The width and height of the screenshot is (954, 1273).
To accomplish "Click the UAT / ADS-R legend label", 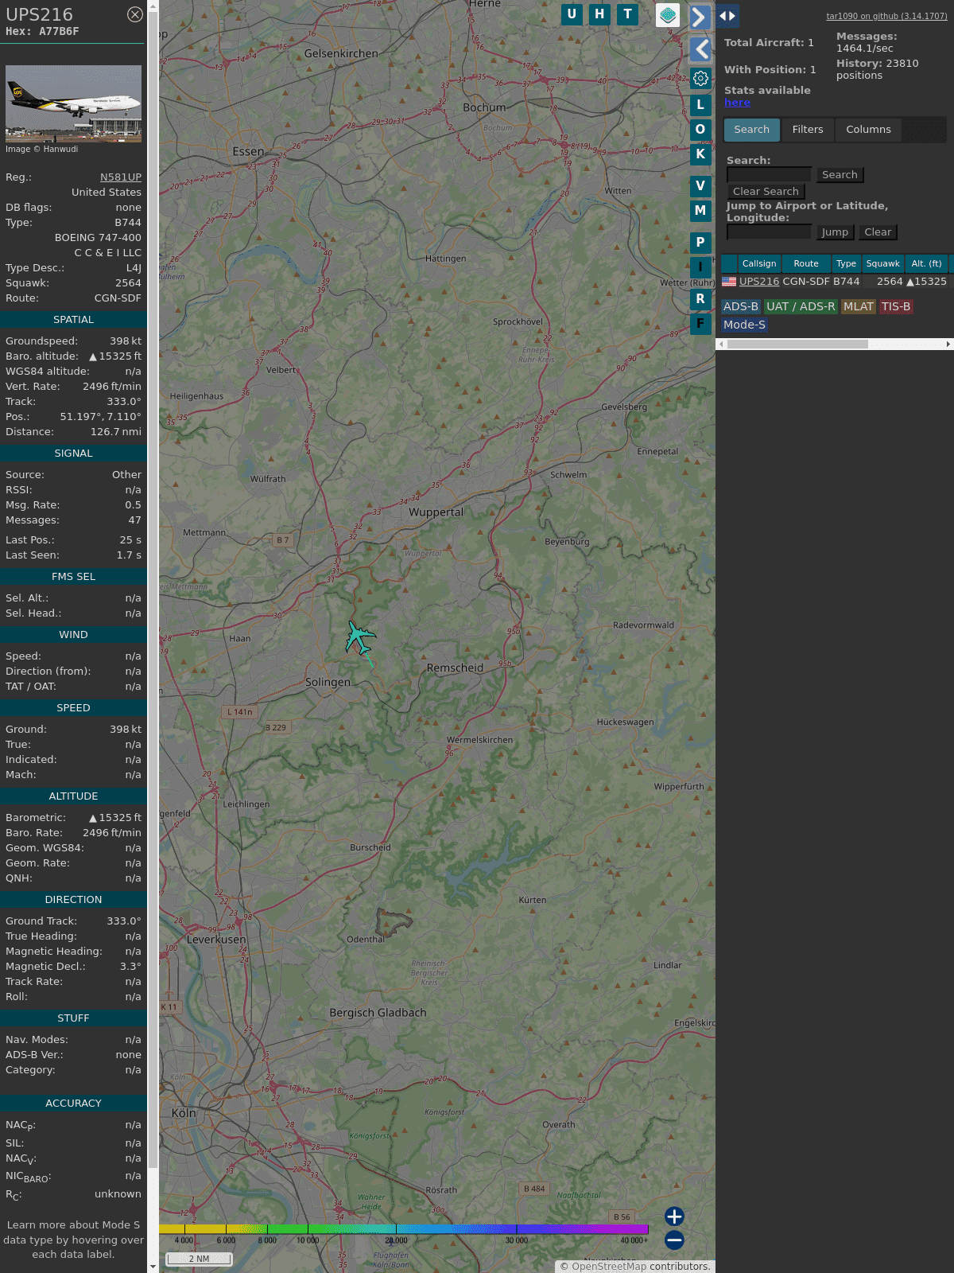I will tap(801, 307).
